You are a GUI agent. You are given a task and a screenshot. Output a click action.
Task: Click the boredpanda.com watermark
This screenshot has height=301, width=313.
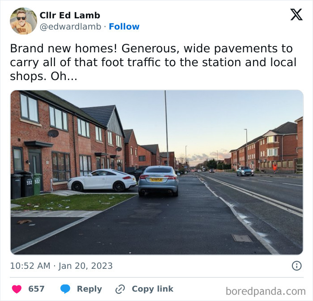click(x=266, y=291)
